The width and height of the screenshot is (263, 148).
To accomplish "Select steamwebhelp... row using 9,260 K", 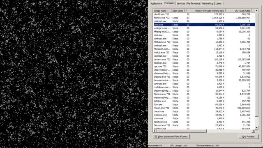I will click(204, 73).
